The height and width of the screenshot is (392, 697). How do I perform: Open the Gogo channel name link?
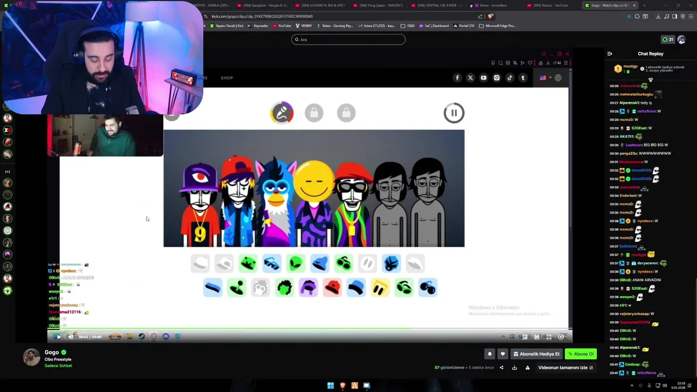(52, 352)
